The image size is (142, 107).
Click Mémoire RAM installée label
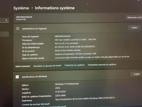point(33,44)
